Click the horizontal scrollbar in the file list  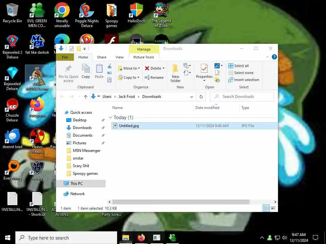(181, 202)
